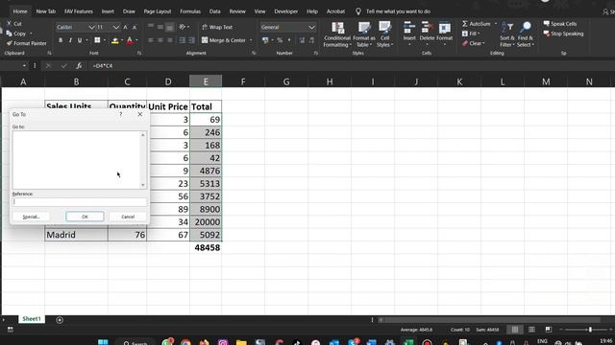
Task: Open Sort & Filter
Action: pyautogui.click(x=507, y=34)
